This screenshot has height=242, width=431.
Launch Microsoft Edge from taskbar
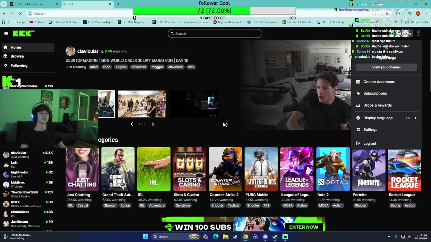click(215, 237)
